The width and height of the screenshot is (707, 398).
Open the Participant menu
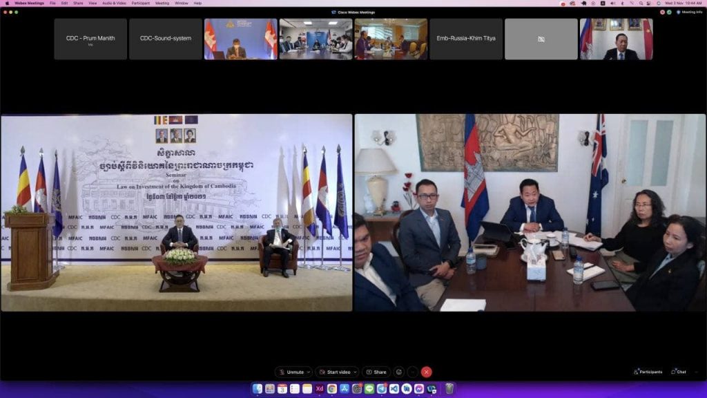[x=140, y=3]
